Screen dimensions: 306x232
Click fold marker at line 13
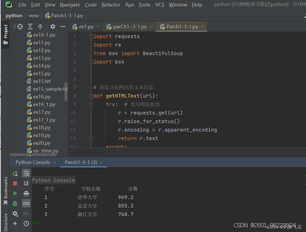point(91,138)
